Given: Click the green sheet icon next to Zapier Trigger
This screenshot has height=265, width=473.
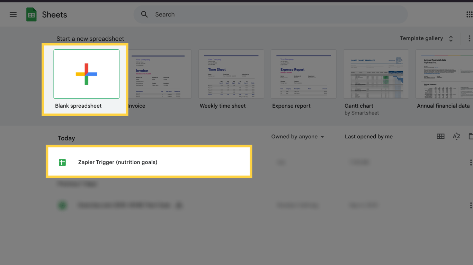Looking at the screenshot, I should click(62, 162).
